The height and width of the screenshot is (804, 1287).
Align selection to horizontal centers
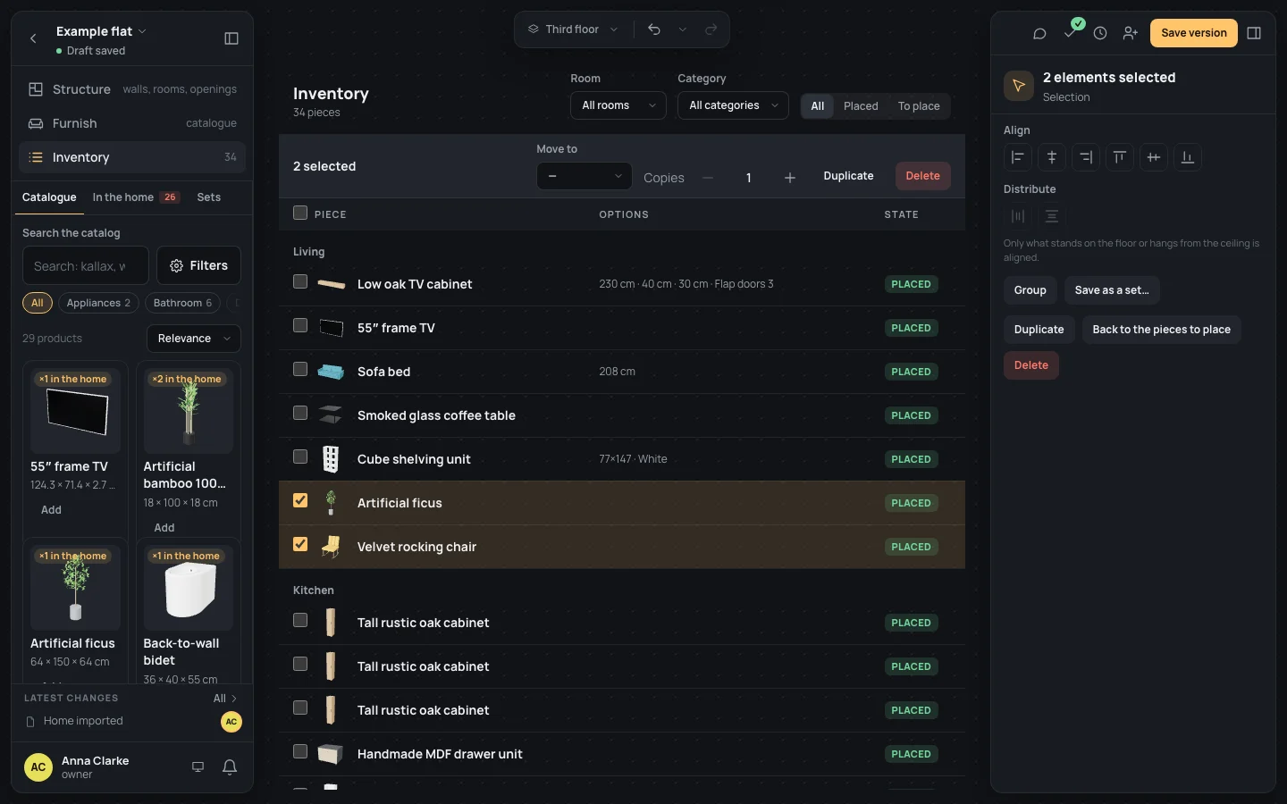click(x=1052, y=157)
